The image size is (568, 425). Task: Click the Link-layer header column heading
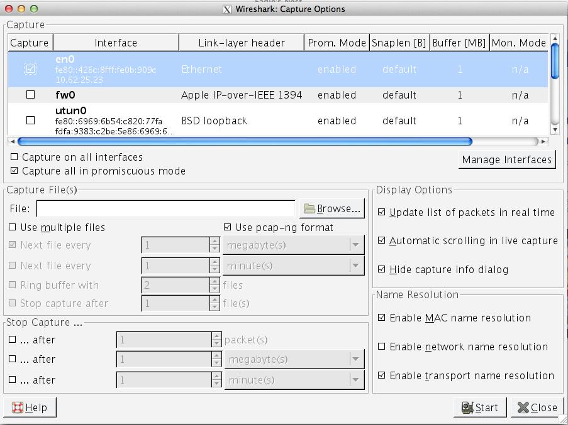[x=242, y=43]
